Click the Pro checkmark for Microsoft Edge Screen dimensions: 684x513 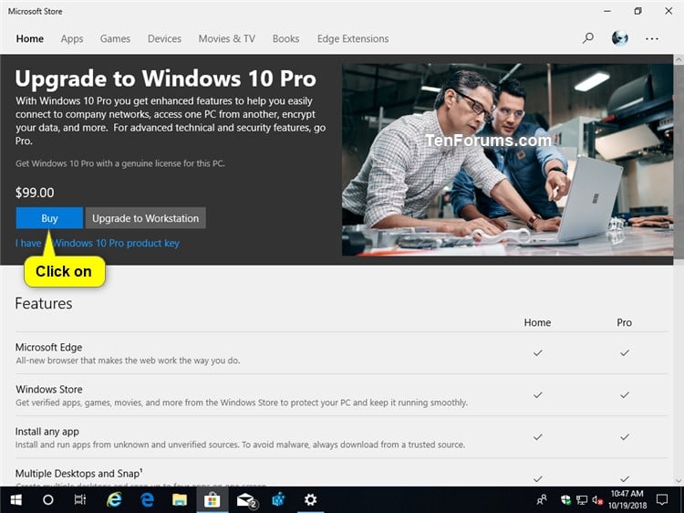click(625, 352)
